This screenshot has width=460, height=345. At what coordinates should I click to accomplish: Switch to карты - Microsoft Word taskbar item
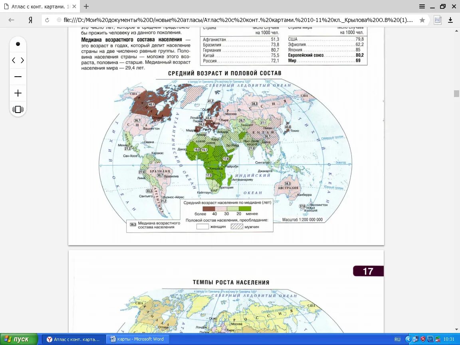coord(137,339)
